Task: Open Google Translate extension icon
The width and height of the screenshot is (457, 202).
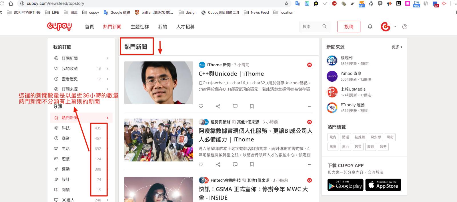Action: coord(298,4)
